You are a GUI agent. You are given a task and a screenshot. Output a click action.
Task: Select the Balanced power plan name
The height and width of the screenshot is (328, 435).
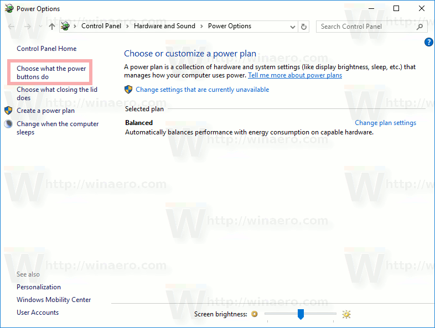[139, 123]
